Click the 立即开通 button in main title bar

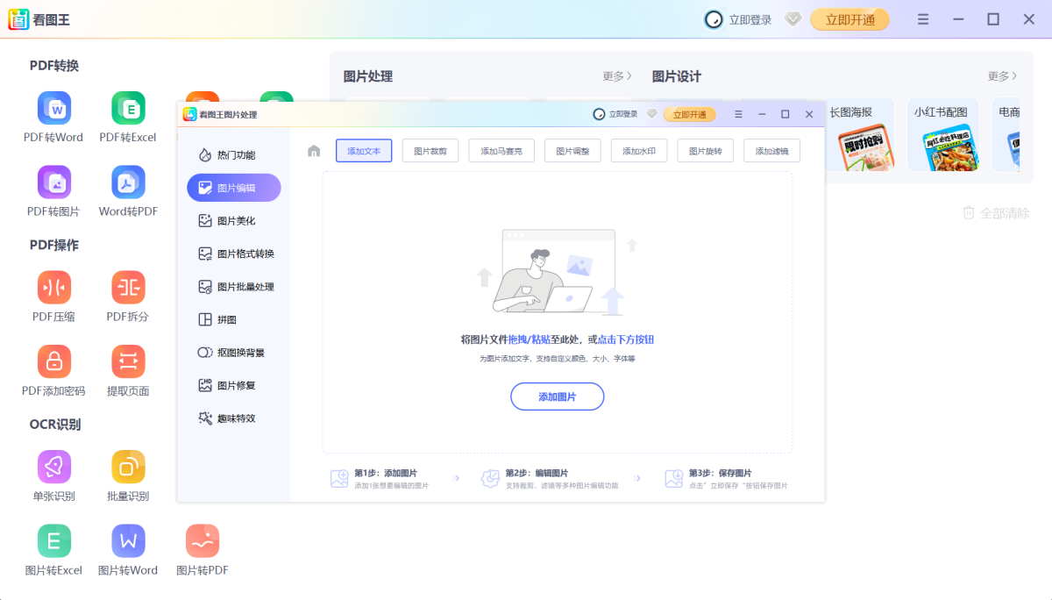tap(849, 19)
